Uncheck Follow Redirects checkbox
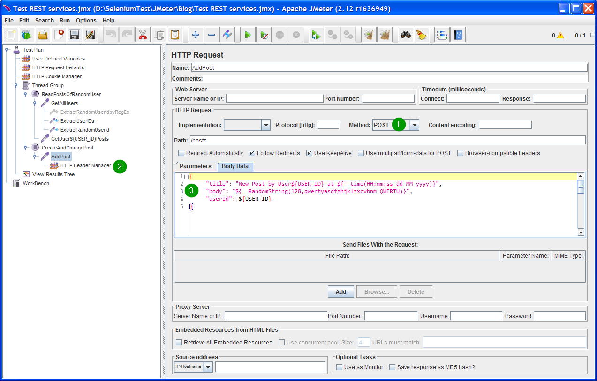The height and width of the screenshot is (381, 597). tap(252, 153)
